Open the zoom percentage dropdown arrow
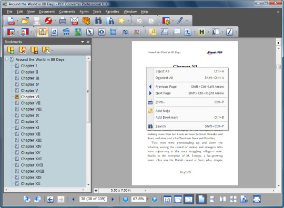The image size is (284, 208). [x=148, y=199]
